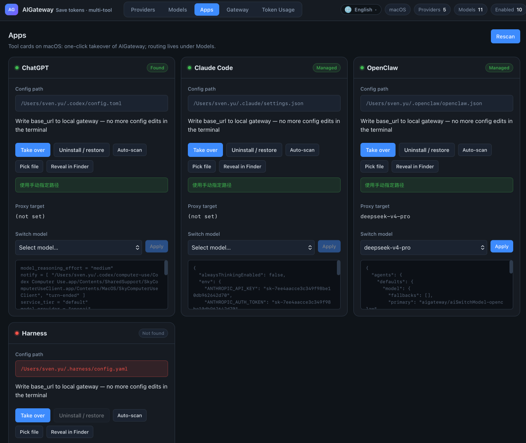Click Take over on Claude Code card

pos(205,150)
